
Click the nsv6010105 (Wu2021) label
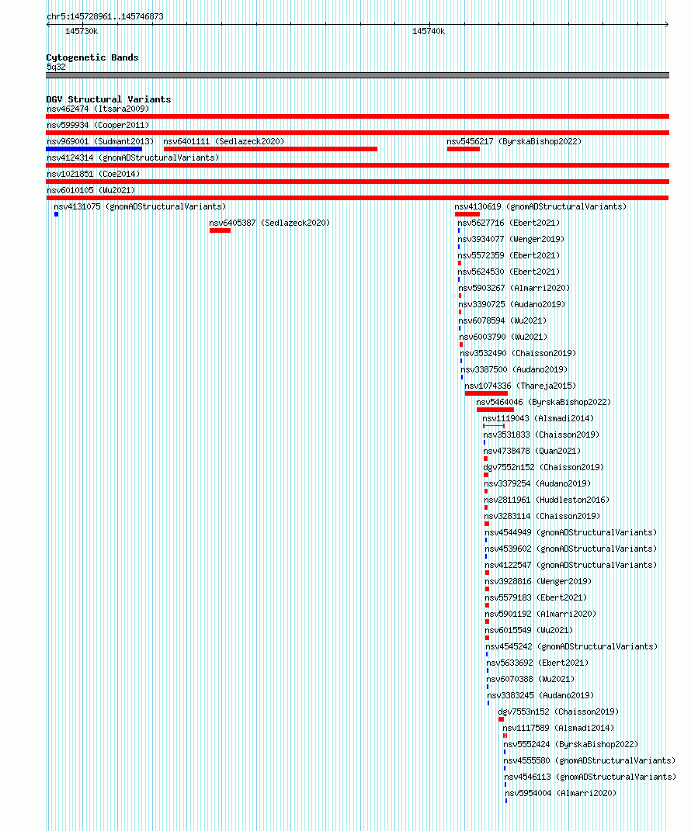point(91,190)
